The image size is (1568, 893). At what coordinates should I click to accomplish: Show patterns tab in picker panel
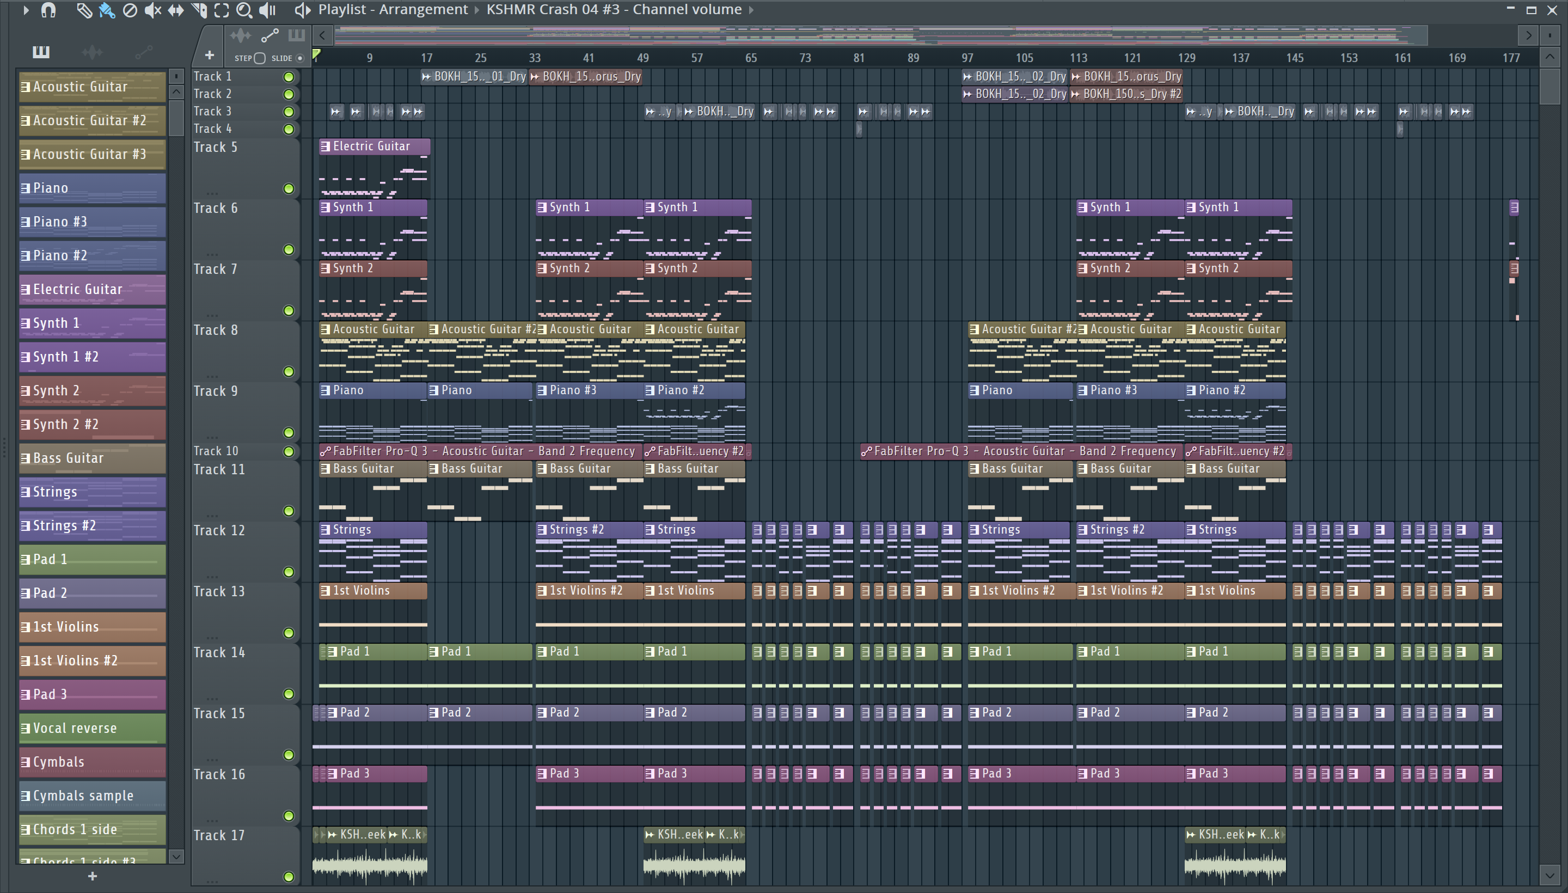pos(41,52)
